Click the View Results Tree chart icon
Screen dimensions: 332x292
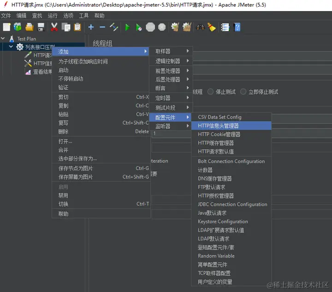pos(28,72)
